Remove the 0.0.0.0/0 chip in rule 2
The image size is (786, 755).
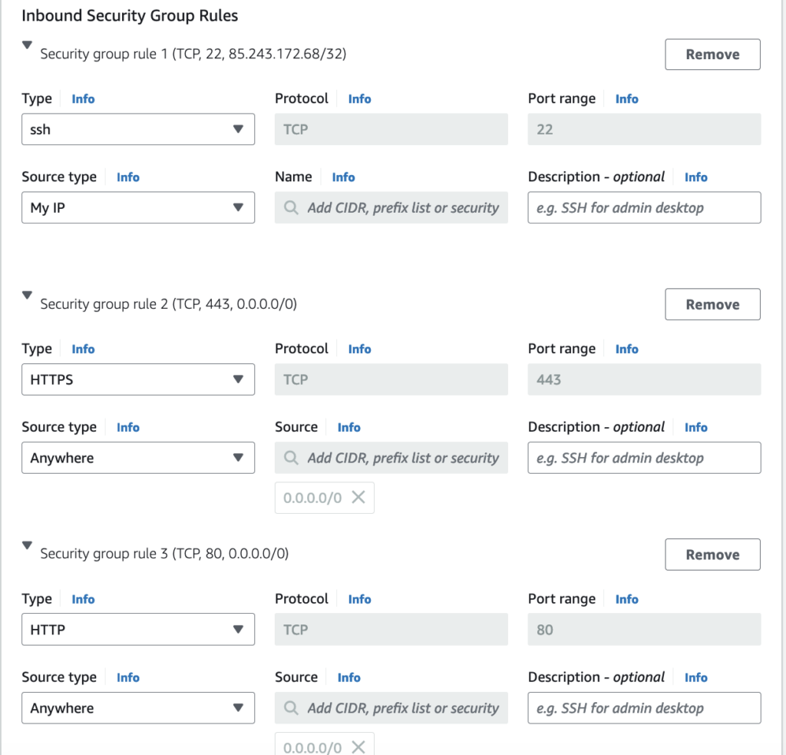pyautogui.click(x=358, y=497)
